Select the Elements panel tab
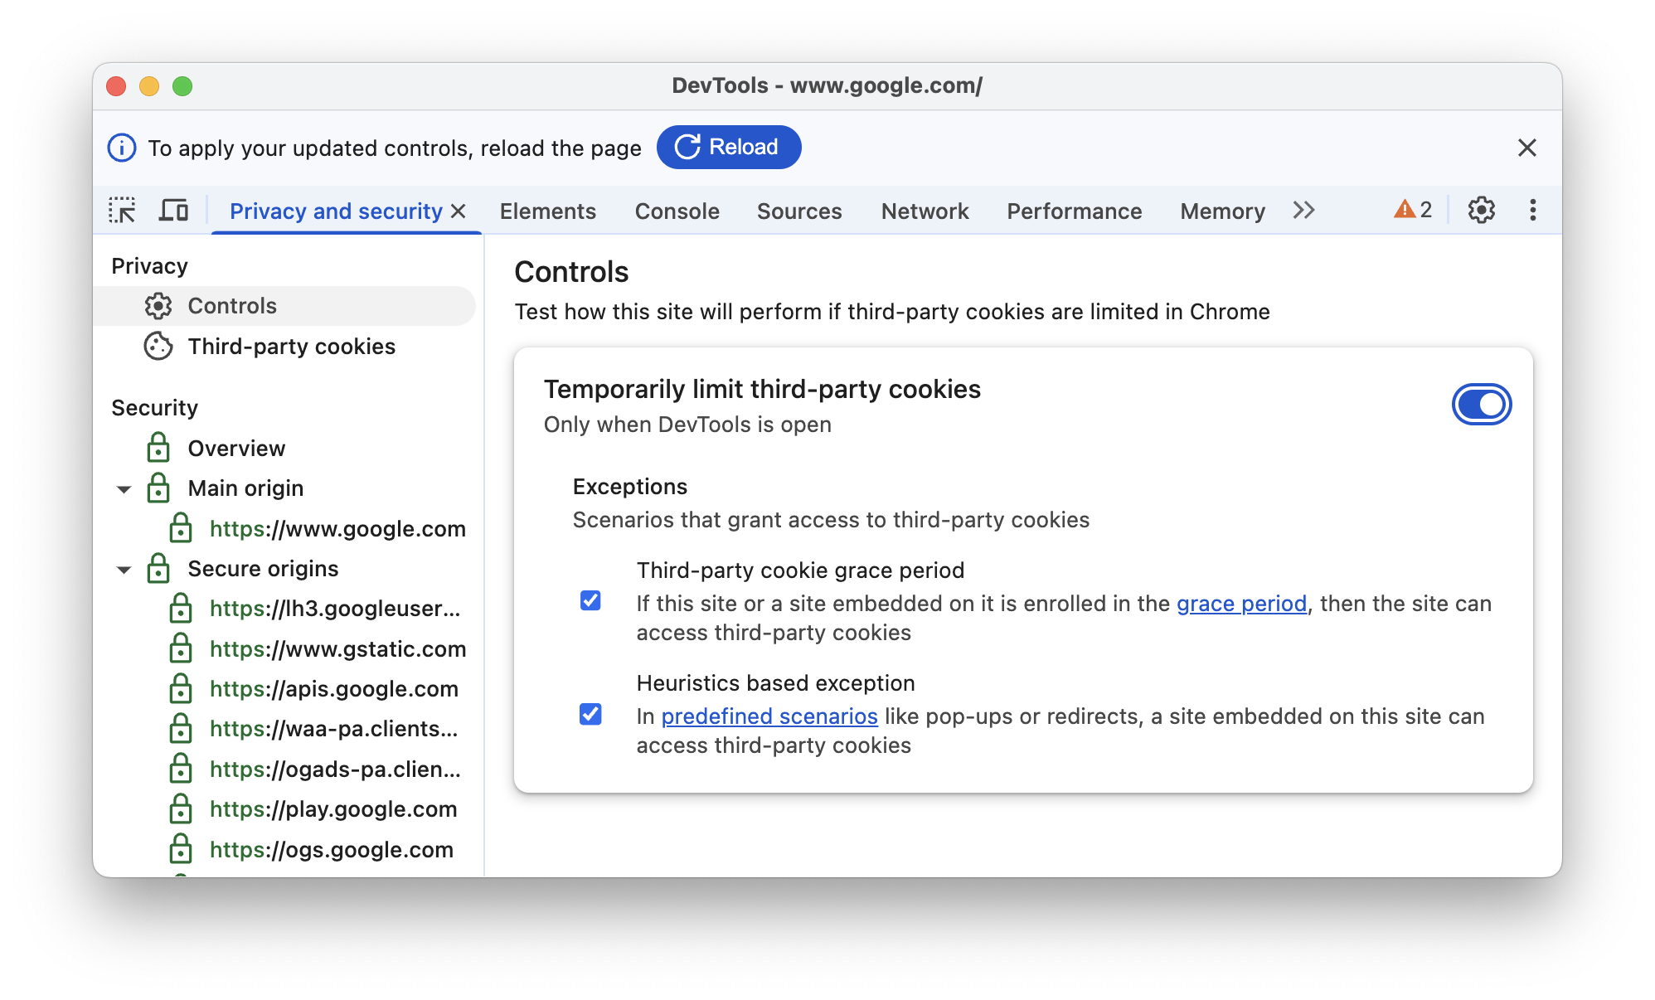Viewport: 1655px width, 1000px height. pos(547,211)
